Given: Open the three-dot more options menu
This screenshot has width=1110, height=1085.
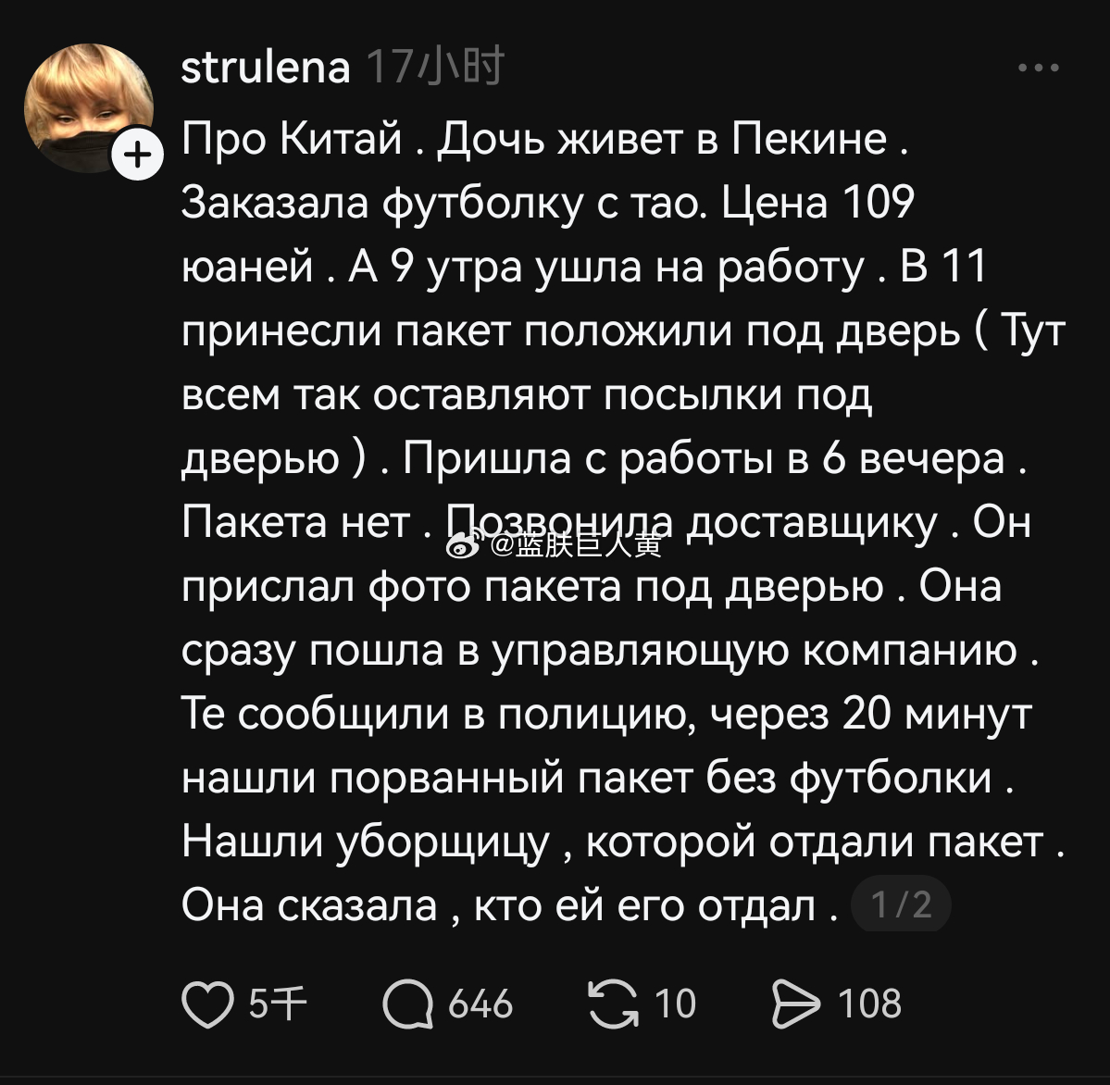Looking at the screenshot, I should (x=1038, y=68).
